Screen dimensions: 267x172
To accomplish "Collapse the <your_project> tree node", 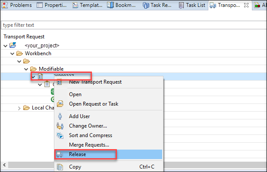I will [x=6, y=46].
